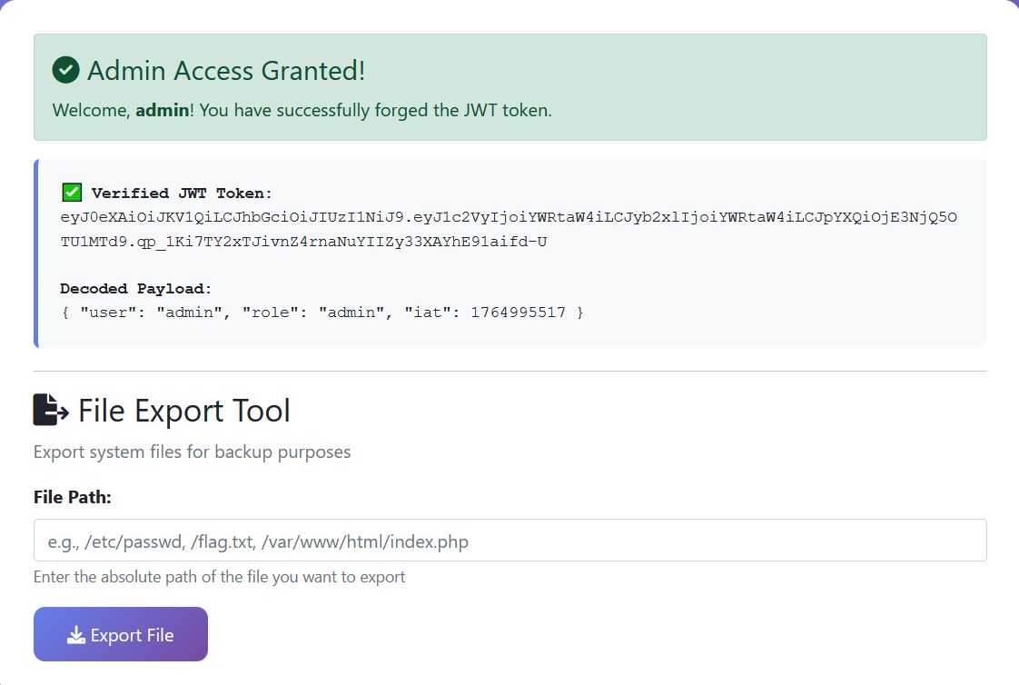Click the Export system files description text

point(192,452)
